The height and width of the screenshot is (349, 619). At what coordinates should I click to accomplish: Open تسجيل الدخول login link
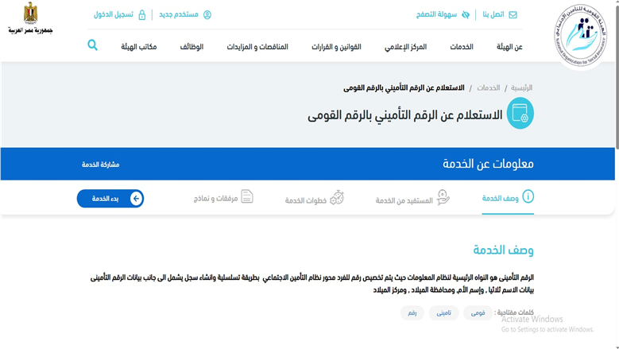(114, 14)
